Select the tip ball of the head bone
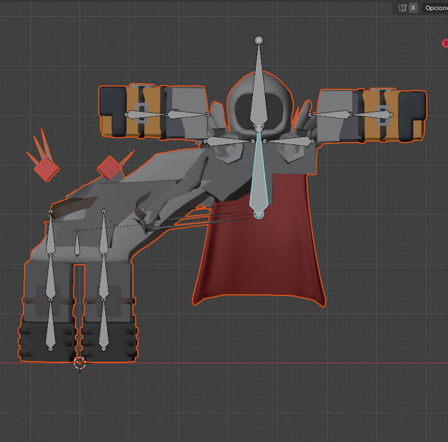The height and width of the screenshot is (442, 448). (258, 40)
